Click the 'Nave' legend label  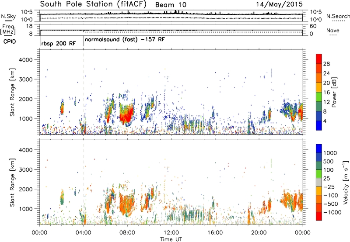(333, 30)
